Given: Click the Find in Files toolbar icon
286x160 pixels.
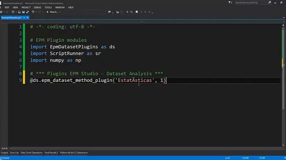Looking at the screenshot, I should [x=109, y=12].
